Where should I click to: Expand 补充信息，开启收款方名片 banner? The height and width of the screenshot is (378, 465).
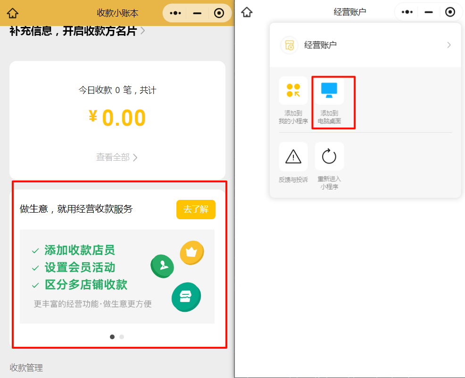point(73,29)
